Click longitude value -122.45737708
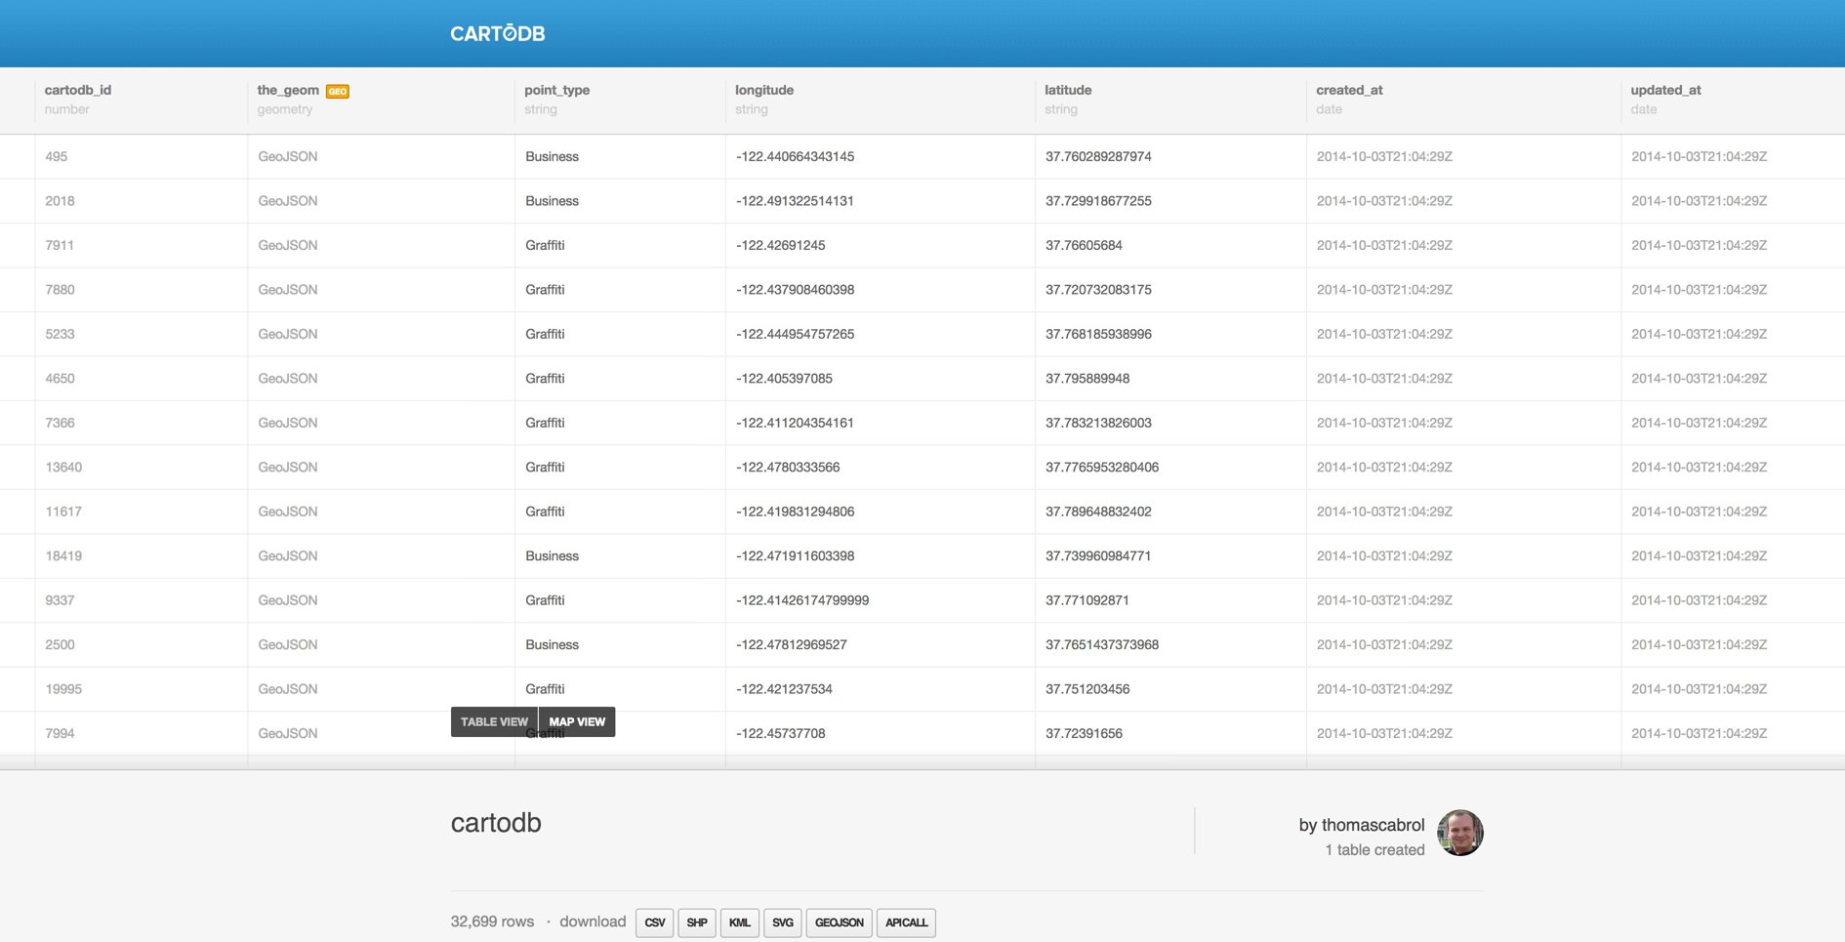The width and height of the screenshot is (1845, 942). [781, 734]
